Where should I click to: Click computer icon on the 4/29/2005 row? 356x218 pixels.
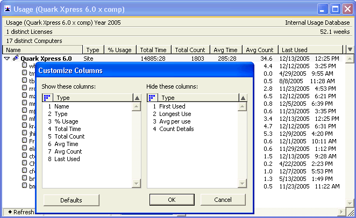click(x=24, y=72)
